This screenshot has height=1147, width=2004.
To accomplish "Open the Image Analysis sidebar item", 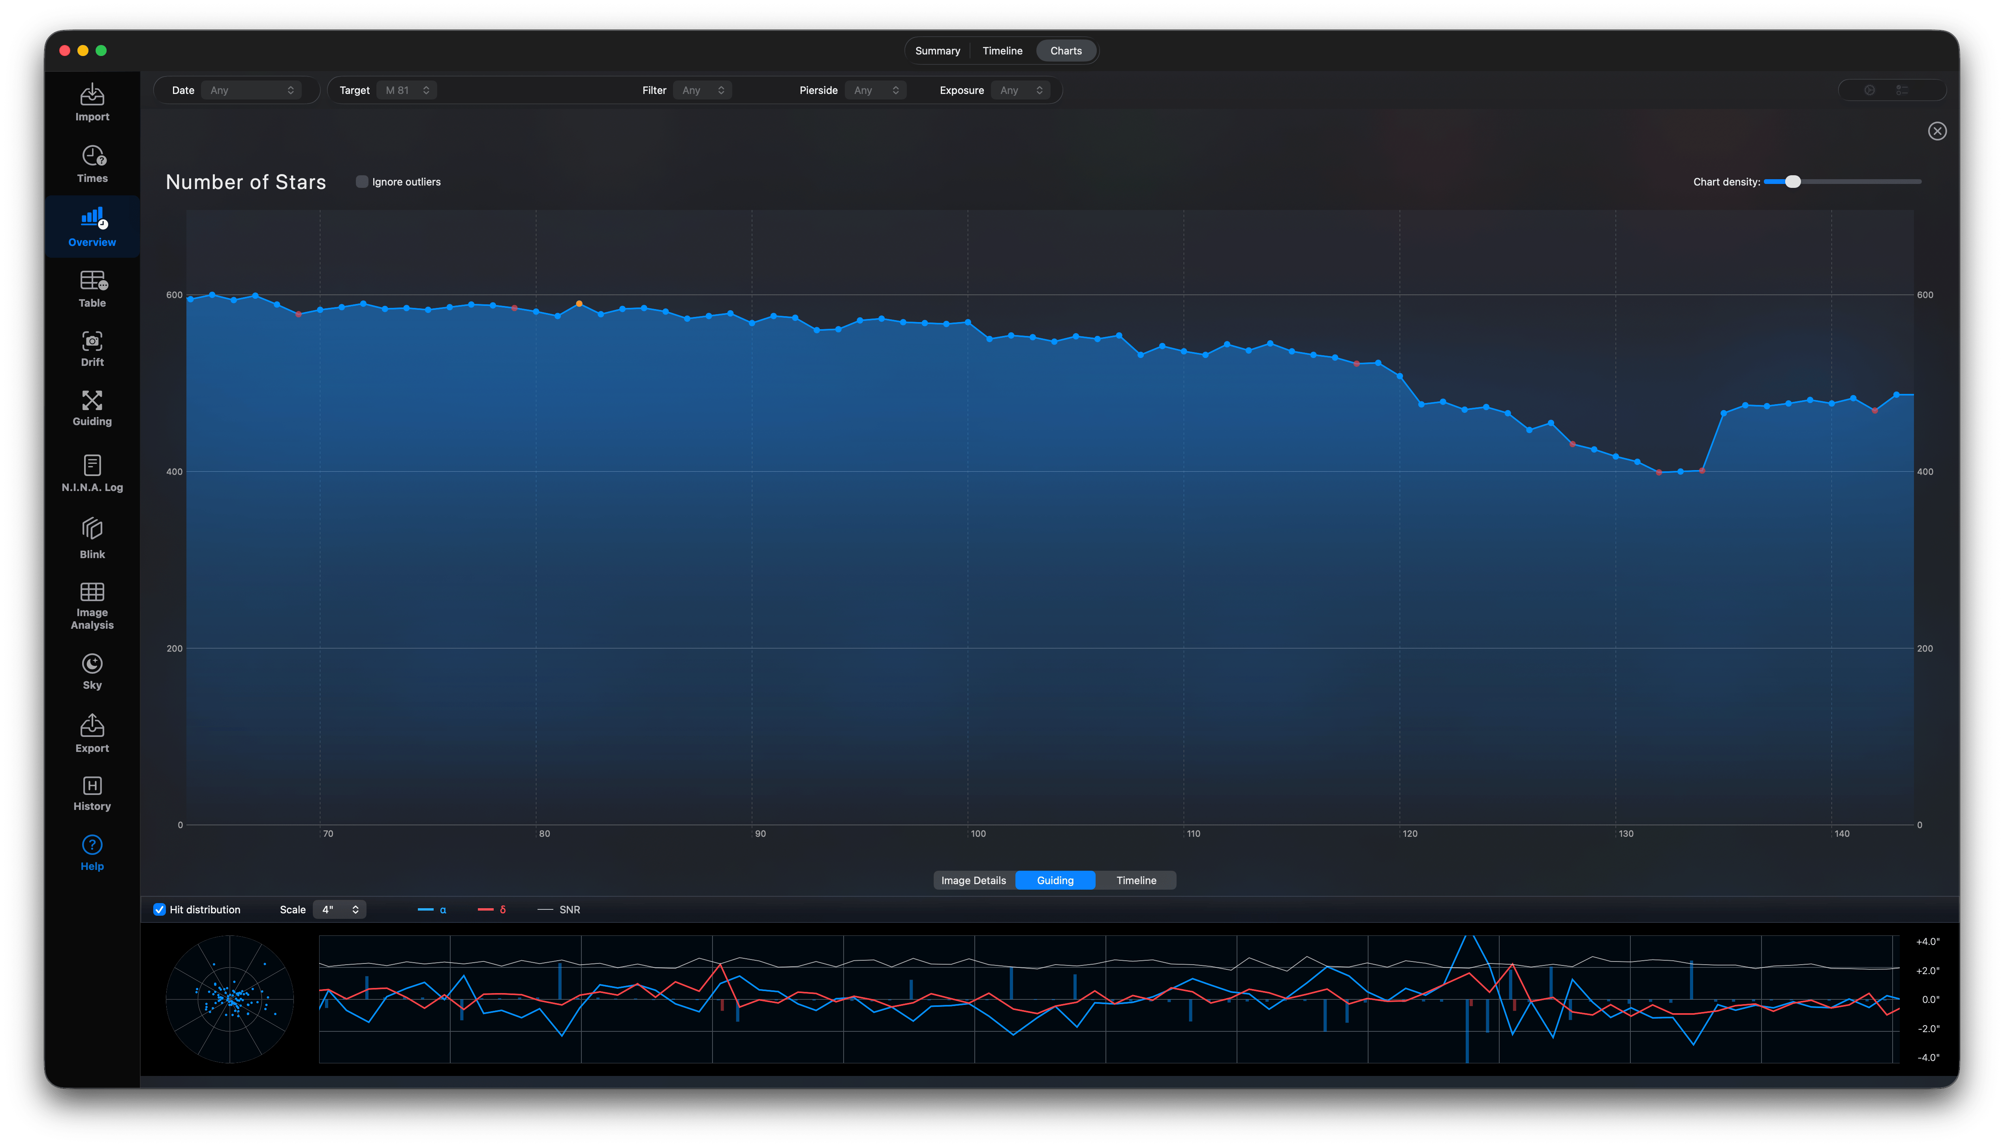I will pyautogui.click(x=92, y=606).
